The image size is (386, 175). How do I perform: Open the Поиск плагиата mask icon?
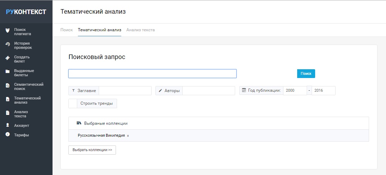(x=8, y=31)
